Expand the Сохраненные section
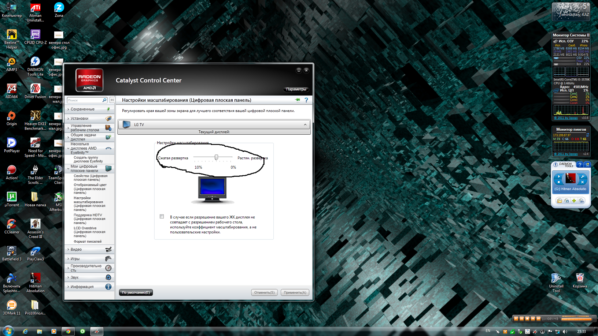Image resolution: width=598 pixels, height=336 pixels. pos(89,109)
